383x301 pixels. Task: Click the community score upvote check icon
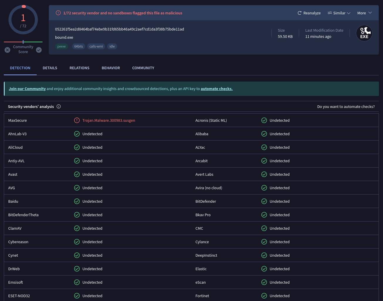click(x=39, y=50)
